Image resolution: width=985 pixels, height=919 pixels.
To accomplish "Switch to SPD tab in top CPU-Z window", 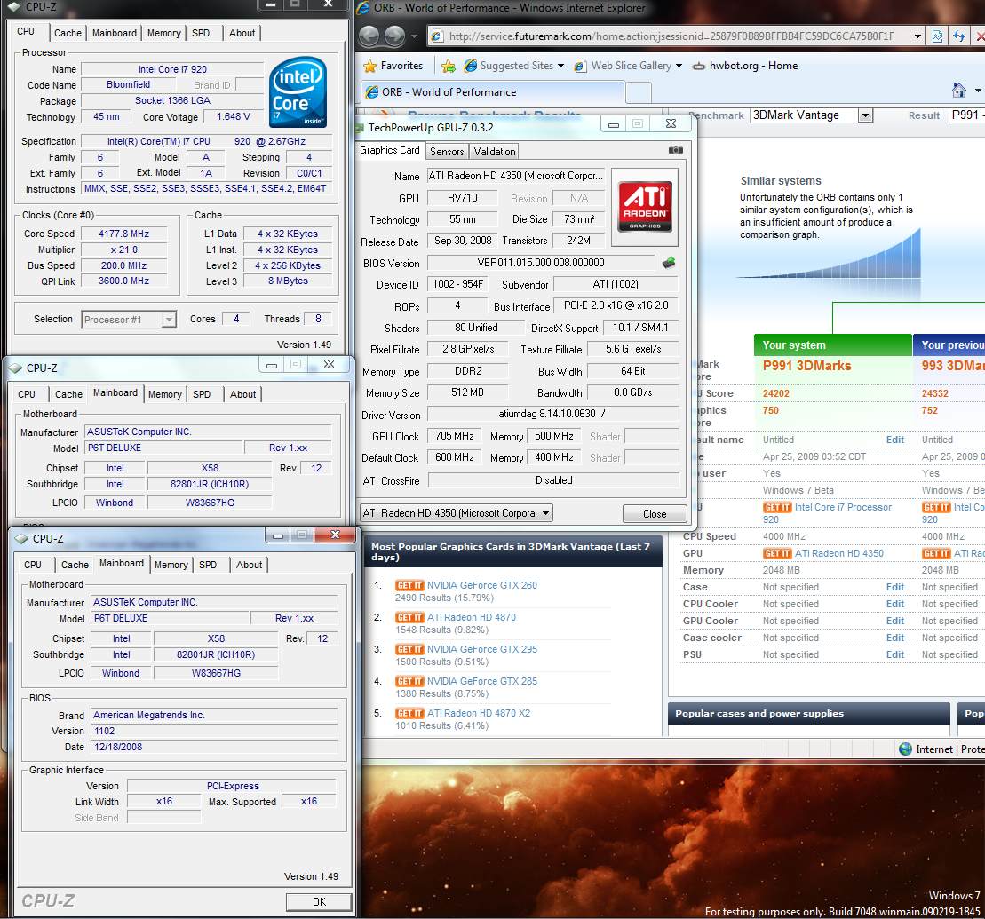I will (x=201, y=33).
